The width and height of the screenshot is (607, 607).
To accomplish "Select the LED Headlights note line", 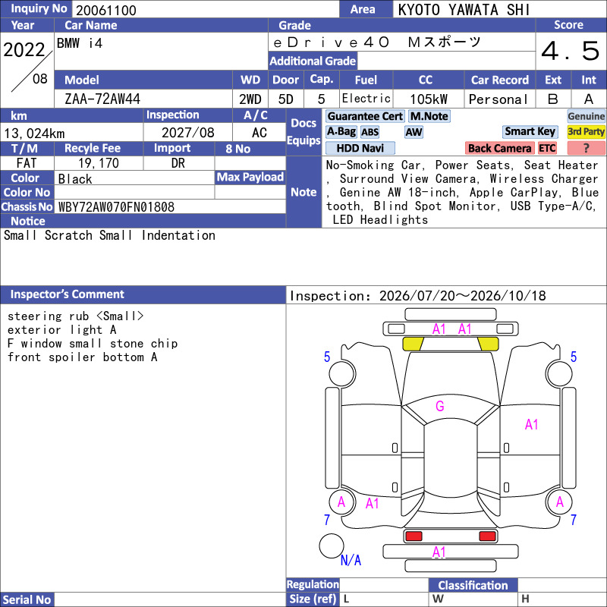I will coord(380,220).
